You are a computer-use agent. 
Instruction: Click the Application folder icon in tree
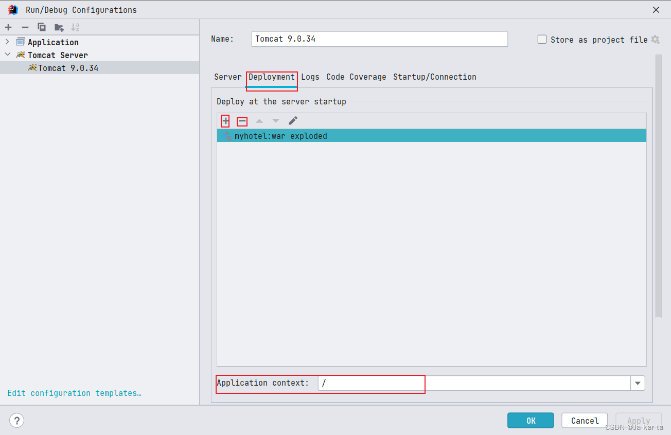pos(21,42)
